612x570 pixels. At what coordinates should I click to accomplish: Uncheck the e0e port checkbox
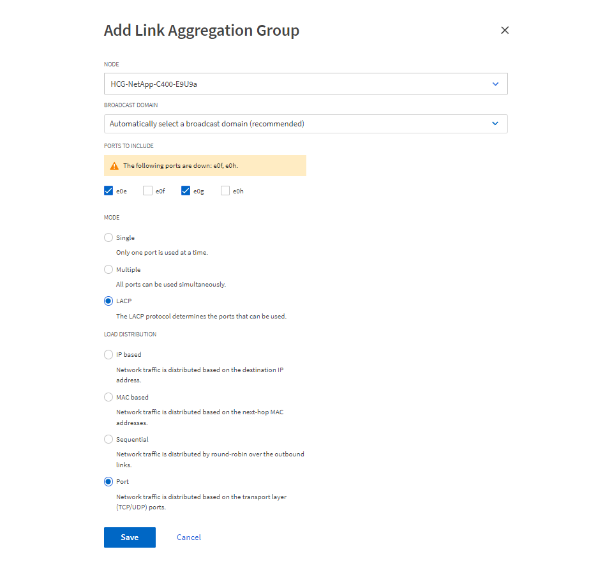coord(108,190)
